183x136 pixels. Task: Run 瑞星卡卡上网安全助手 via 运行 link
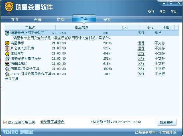click(x=141, y=33)
